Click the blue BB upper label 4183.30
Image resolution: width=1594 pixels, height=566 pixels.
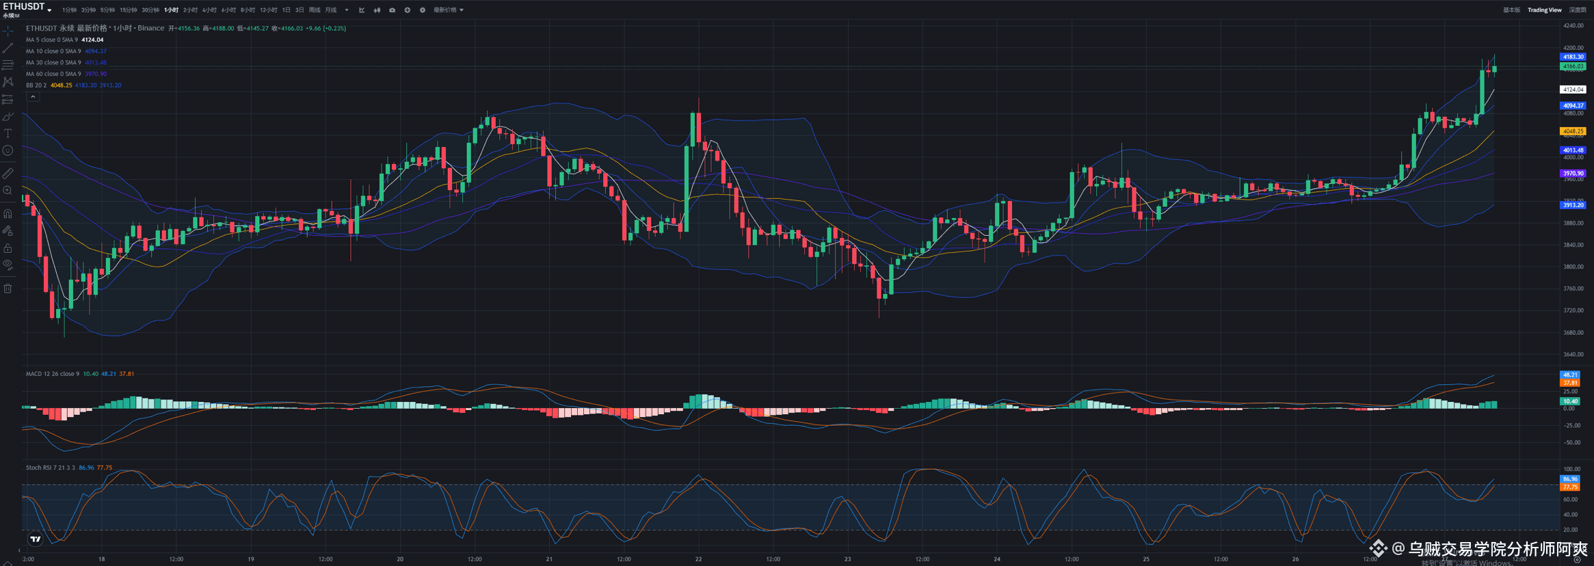(1573, 57)
